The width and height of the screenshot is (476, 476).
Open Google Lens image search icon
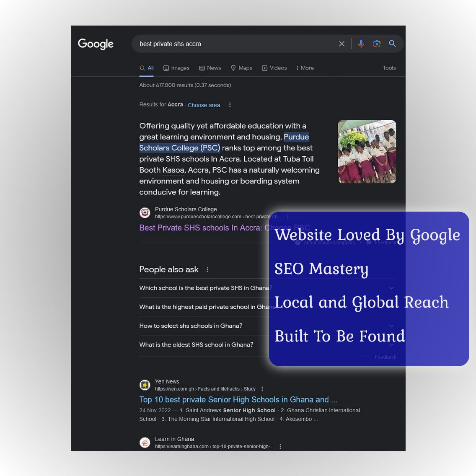(377, 44)
